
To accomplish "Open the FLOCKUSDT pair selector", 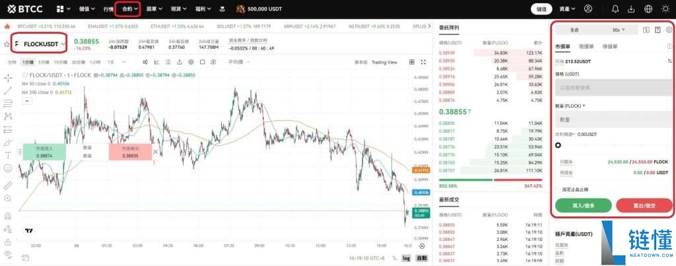I will tap(40, 44).
